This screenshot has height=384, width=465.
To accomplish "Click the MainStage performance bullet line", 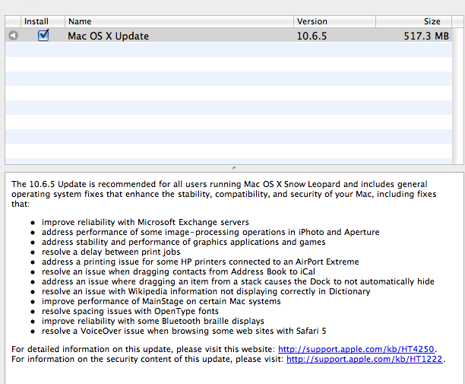I will (x=161, y=302).
